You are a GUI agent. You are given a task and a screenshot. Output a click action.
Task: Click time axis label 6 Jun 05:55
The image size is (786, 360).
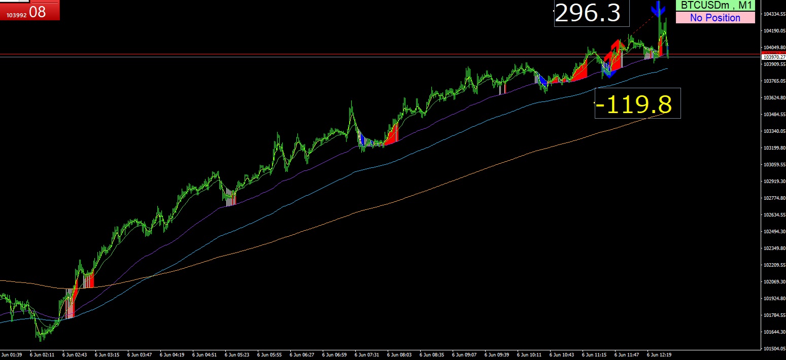(269, 355)
